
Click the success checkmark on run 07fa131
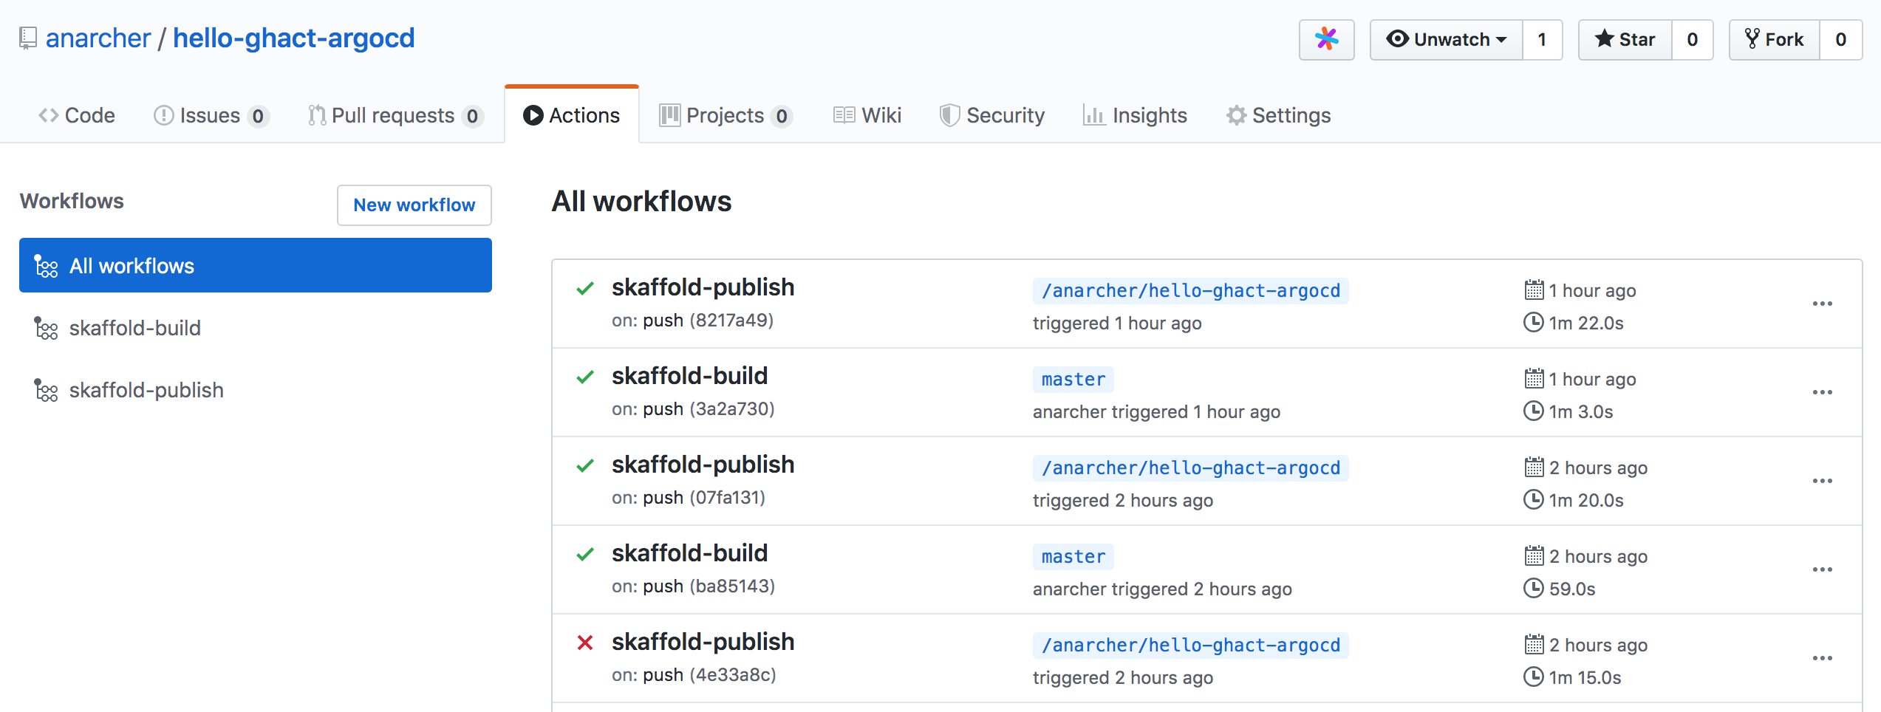(585, 465)
